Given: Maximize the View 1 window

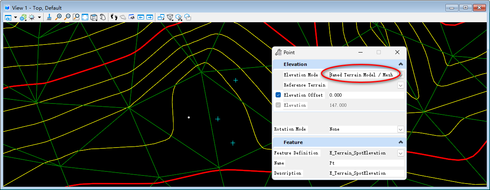Looking at the screenshot, I should (466, 7).
